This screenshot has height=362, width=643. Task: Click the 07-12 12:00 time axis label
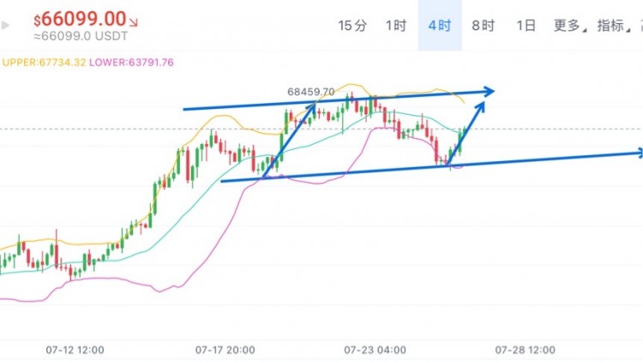[x=75, y=350]
